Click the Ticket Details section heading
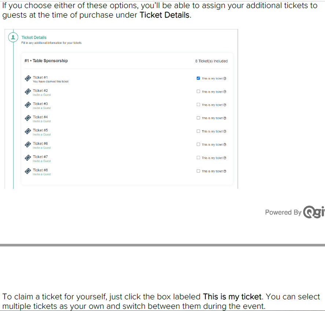The width and height of the screenshot is (325, 311). (x=34, y=37)
